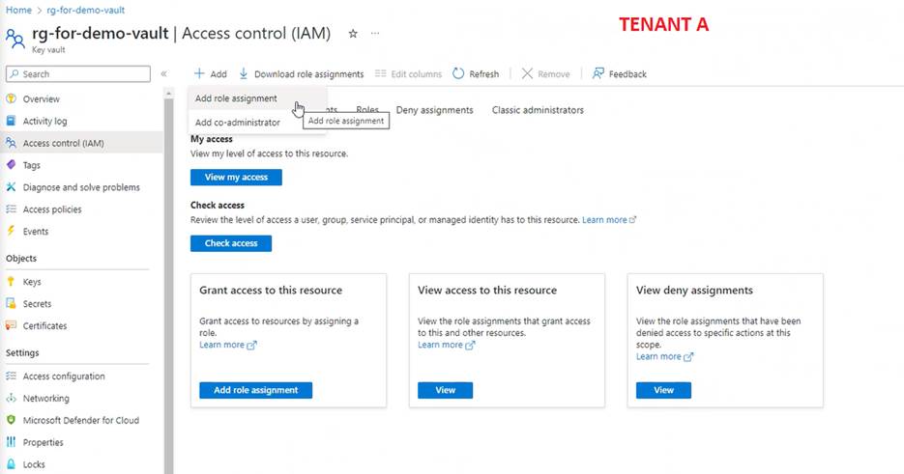Click the Access policies icon
The width and height of the screenshot is (904, 474).
11,209
